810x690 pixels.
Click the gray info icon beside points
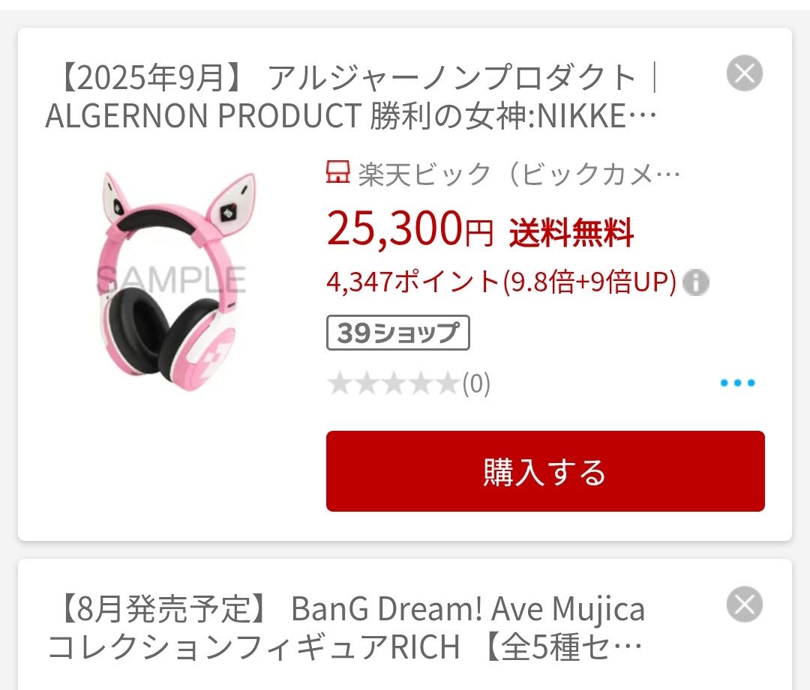click(696, 282)
